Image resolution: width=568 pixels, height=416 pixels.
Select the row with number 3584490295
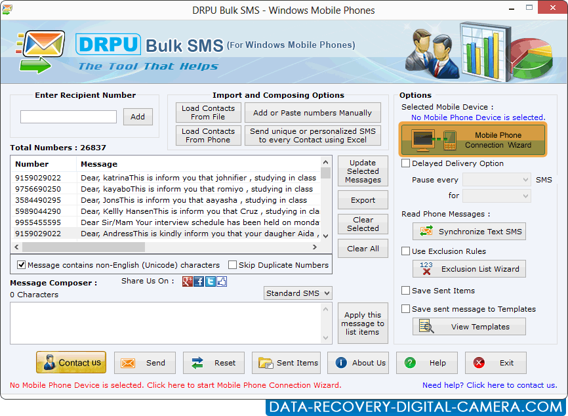[x=166, y=200]
